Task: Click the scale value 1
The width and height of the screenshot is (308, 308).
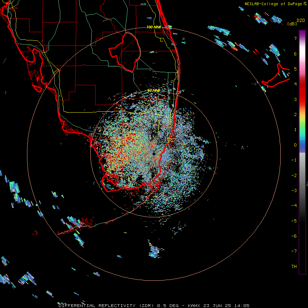Action: [x=295, y=130]
